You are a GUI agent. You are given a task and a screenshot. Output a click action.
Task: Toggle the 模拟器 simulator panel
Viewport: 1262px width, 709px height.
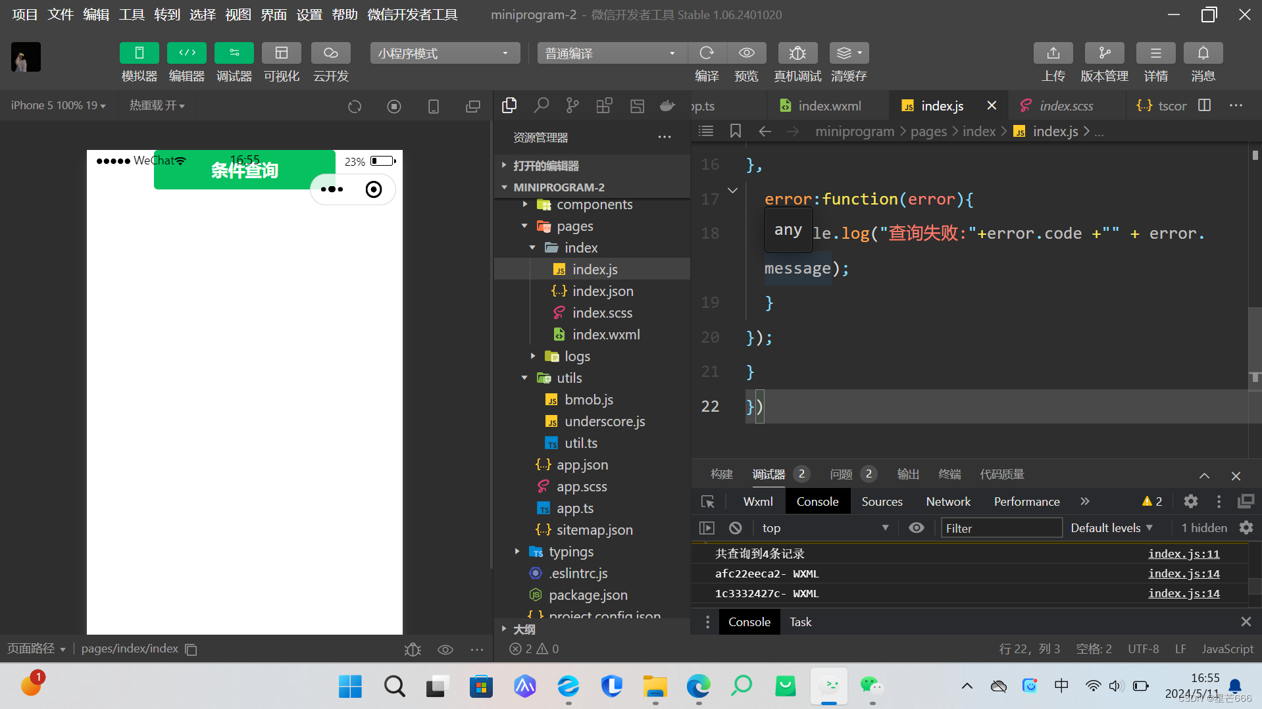click(x=139, y=53)
